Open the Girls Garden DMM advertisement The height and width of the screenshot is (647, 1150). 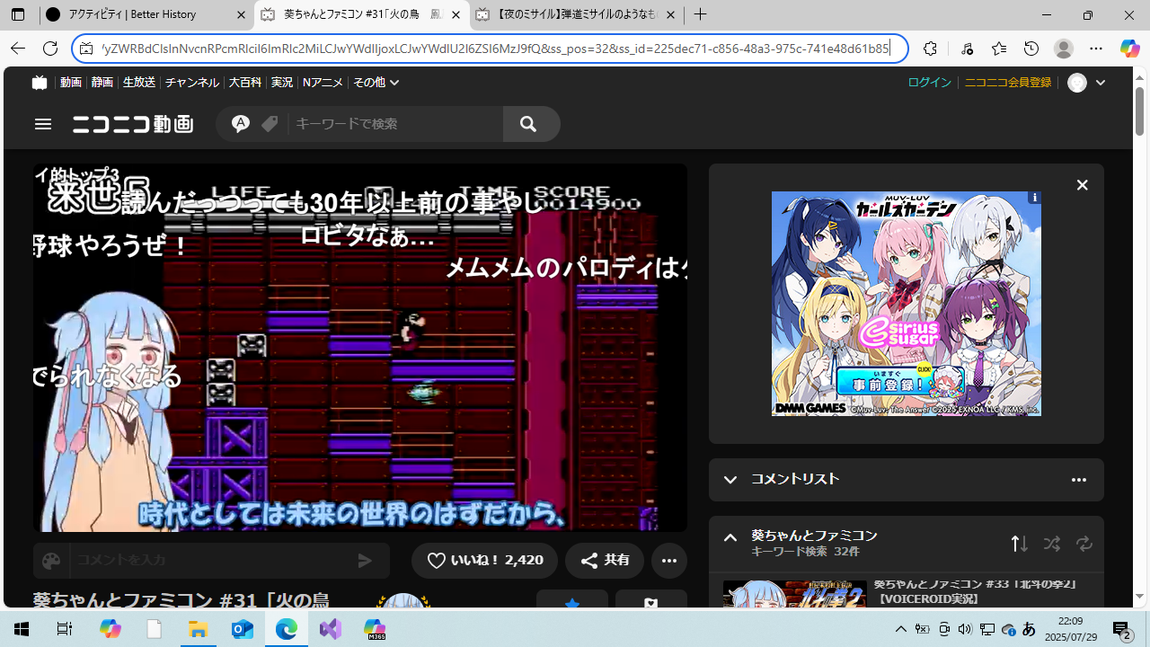906,304
